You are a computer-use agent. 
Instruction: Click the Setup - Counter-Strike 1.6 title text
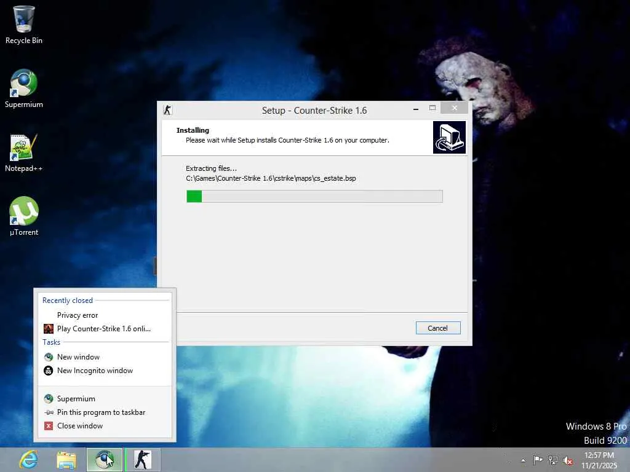(314, 111)
